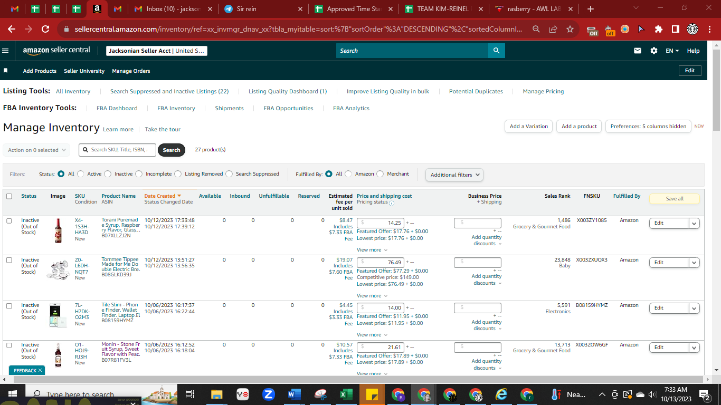Viewport: 721px width, 405px height.
Task: Go back using the browser back arrow
Action: pos(12,29)
